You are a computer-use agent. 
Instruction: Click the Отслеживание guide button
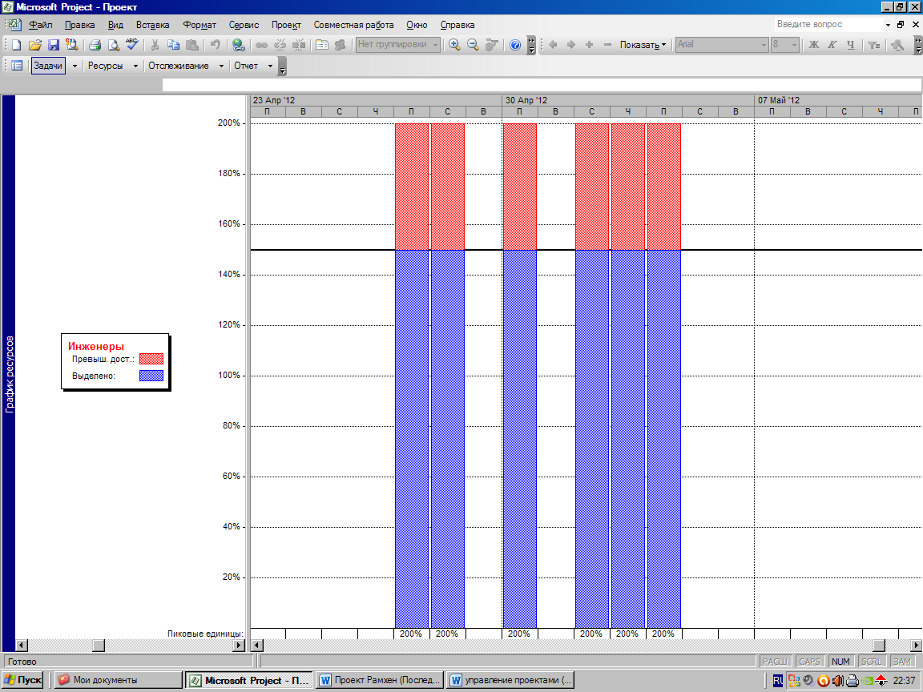pyautogui.click(x=179, y=66)
